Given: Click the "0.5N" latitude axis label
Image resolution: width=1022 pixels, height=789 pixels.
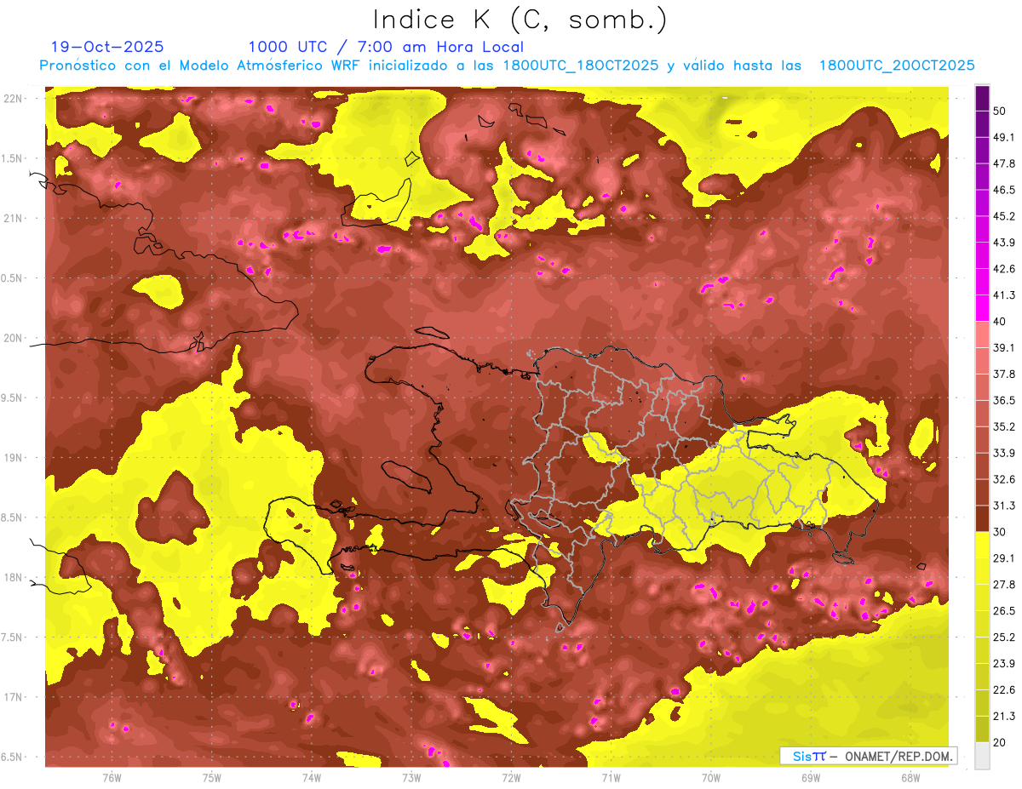Looking at the screenshot, I should (x=13, y=278).
